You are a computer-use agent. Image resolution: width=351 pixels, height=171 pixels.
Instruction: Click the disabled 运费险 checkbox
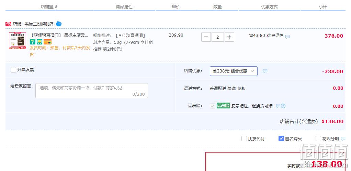point(213,106)
